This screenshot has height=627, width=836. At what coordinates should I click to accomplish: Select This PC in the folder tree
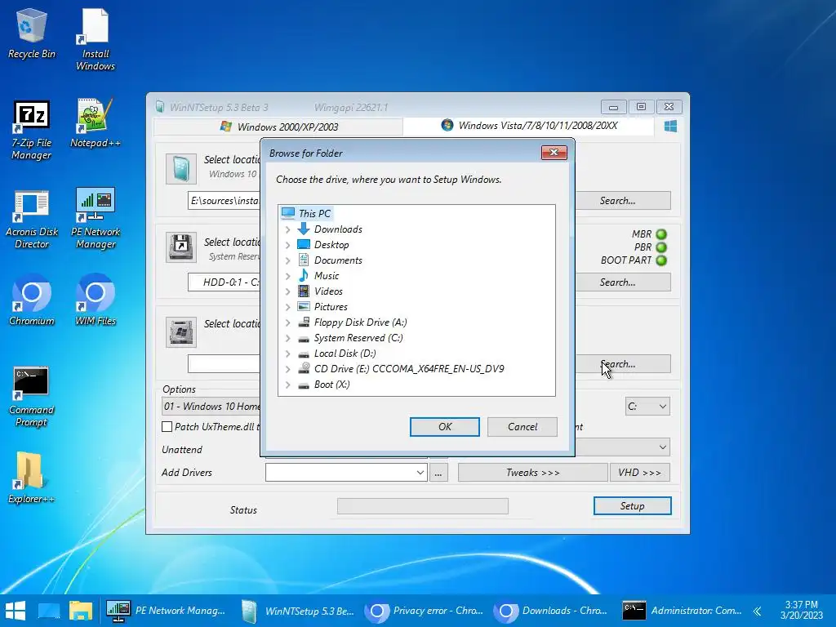point(306,213)
